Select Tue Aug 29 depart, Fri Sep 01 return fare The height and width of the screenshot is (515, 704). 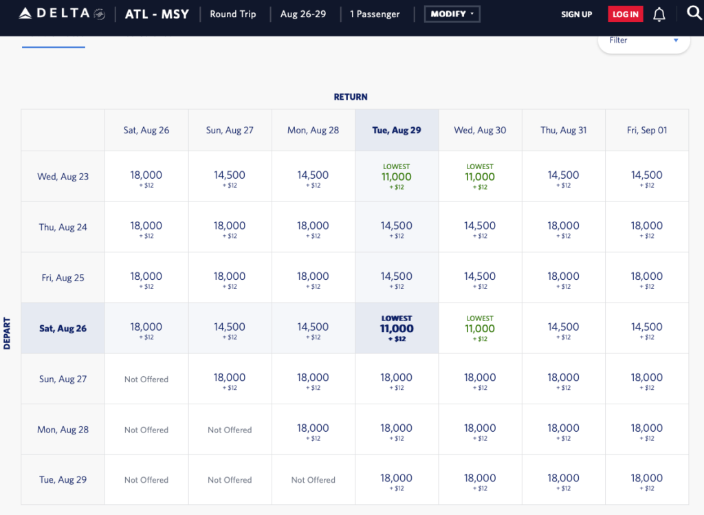647,480
